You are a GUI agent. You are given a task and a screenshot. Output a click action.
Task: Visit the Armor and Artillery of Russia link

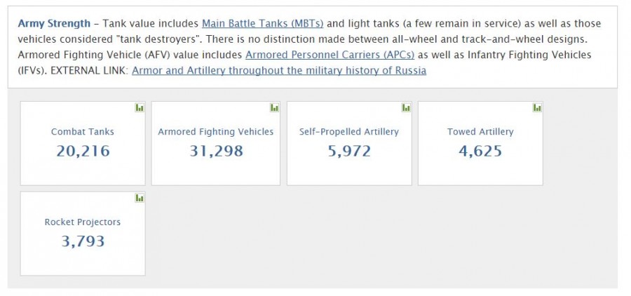[279, 70]
